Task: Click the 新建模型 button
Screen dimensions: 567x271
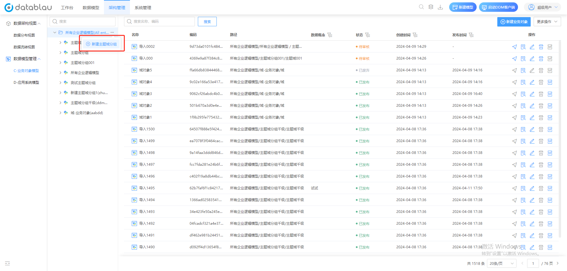Action: point(463,7)
